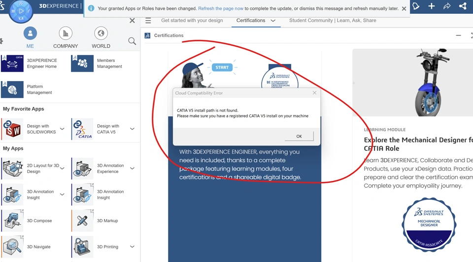Open the Certifications tab dropdown chevron
This screenshot has width=473, height=262.
click(273, 21)
